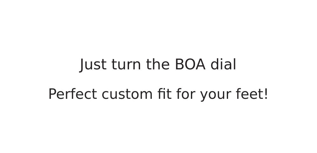Click the word "dial"

(223, 65)
